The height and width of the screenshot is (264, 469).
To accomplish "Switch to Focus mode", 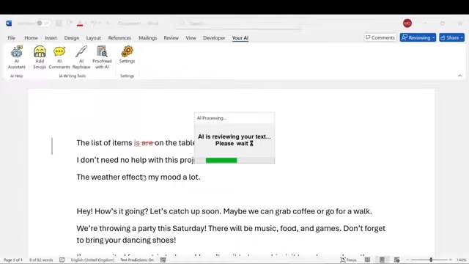I will (x=348, y=260).
